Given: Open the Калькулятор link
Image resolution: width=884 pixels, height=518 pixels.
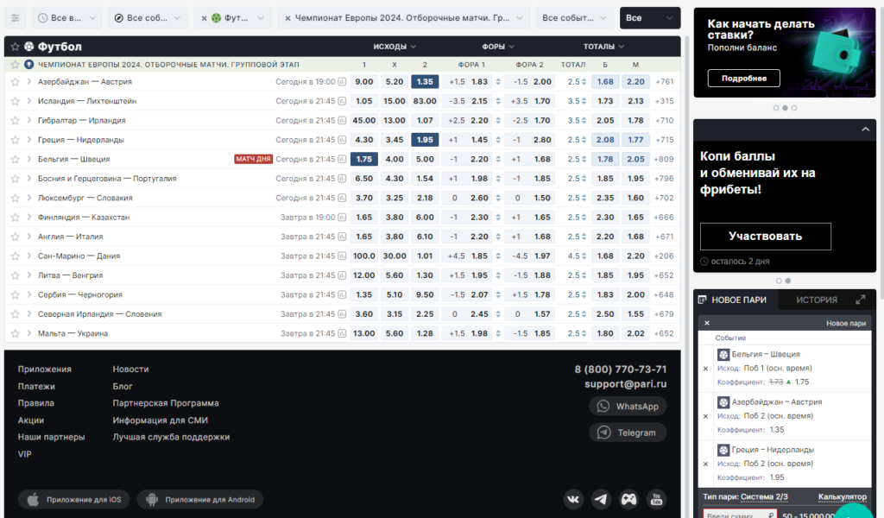Looking at the screenshot, I should (842, 496).
